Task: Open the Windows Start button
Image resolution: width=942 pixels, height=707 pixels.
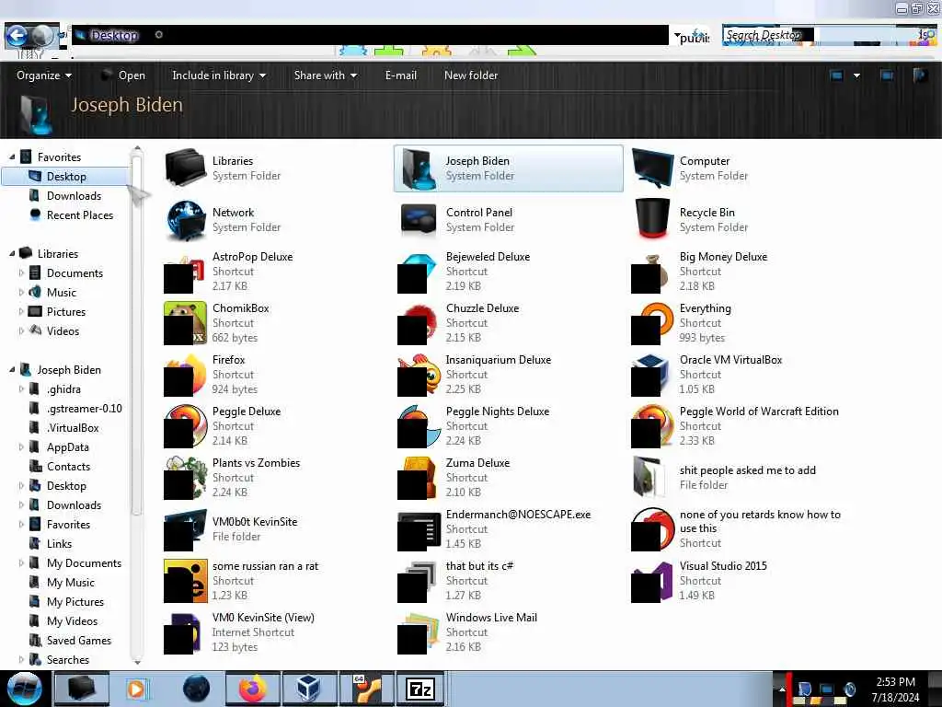Action: pyautogui.click(x=24, y=689)
